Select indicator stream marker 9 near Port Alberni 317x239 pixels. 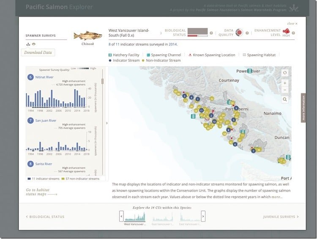tap(236, 108)
